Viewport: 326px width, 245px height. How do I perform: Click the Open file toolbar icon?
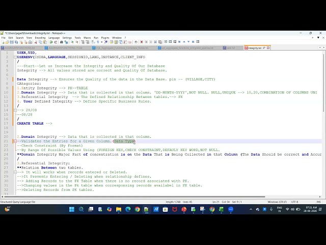pyautogui.click(x=7, y=42)
